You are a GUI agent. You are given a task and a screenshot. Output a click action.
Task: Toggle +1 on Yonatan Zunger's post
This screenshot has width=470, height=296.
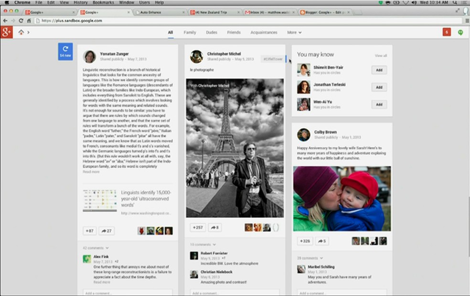point(89,230)
